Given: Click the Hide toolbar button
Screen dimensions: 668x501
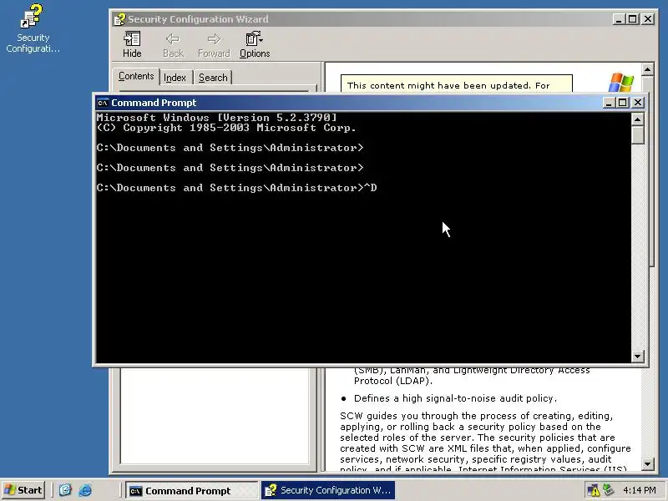Looking at the screenshot, I should (132, 45).
